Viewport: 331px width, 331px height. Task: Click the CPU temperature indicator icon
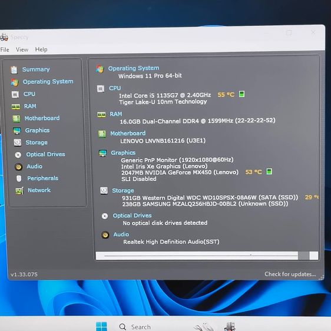(241, 94)
